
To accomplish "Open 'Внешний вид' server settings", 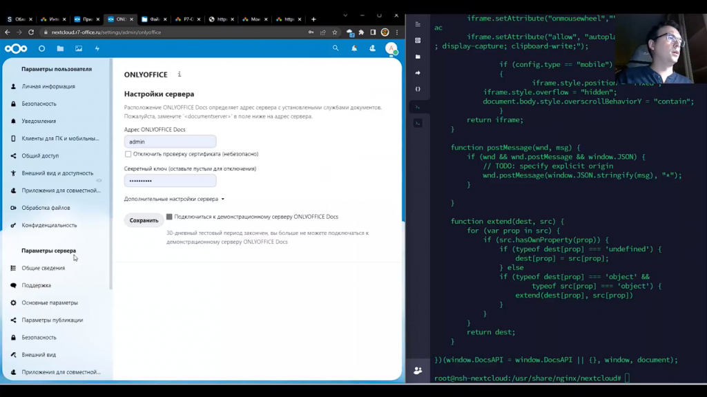I will 39,355.
